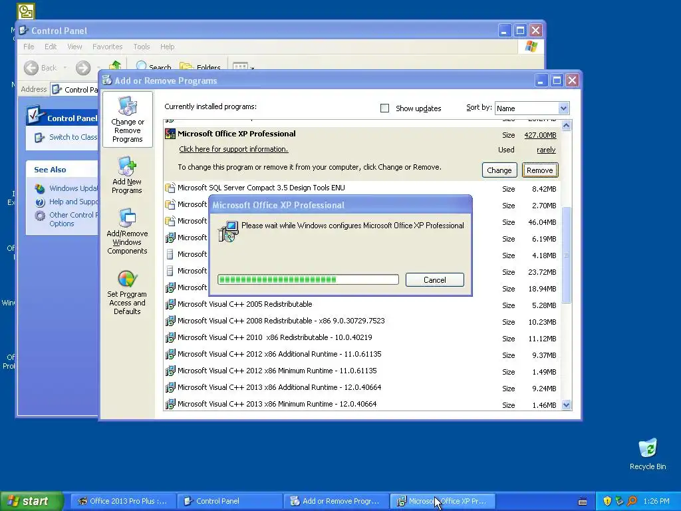Click the Folders button in Control Panel toolbar

click(x=200, y=67)
